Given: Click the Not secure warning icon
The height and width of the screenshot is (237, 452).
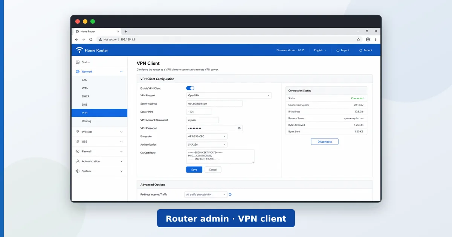Looking at the screenshot, I should tap(101, 39).
